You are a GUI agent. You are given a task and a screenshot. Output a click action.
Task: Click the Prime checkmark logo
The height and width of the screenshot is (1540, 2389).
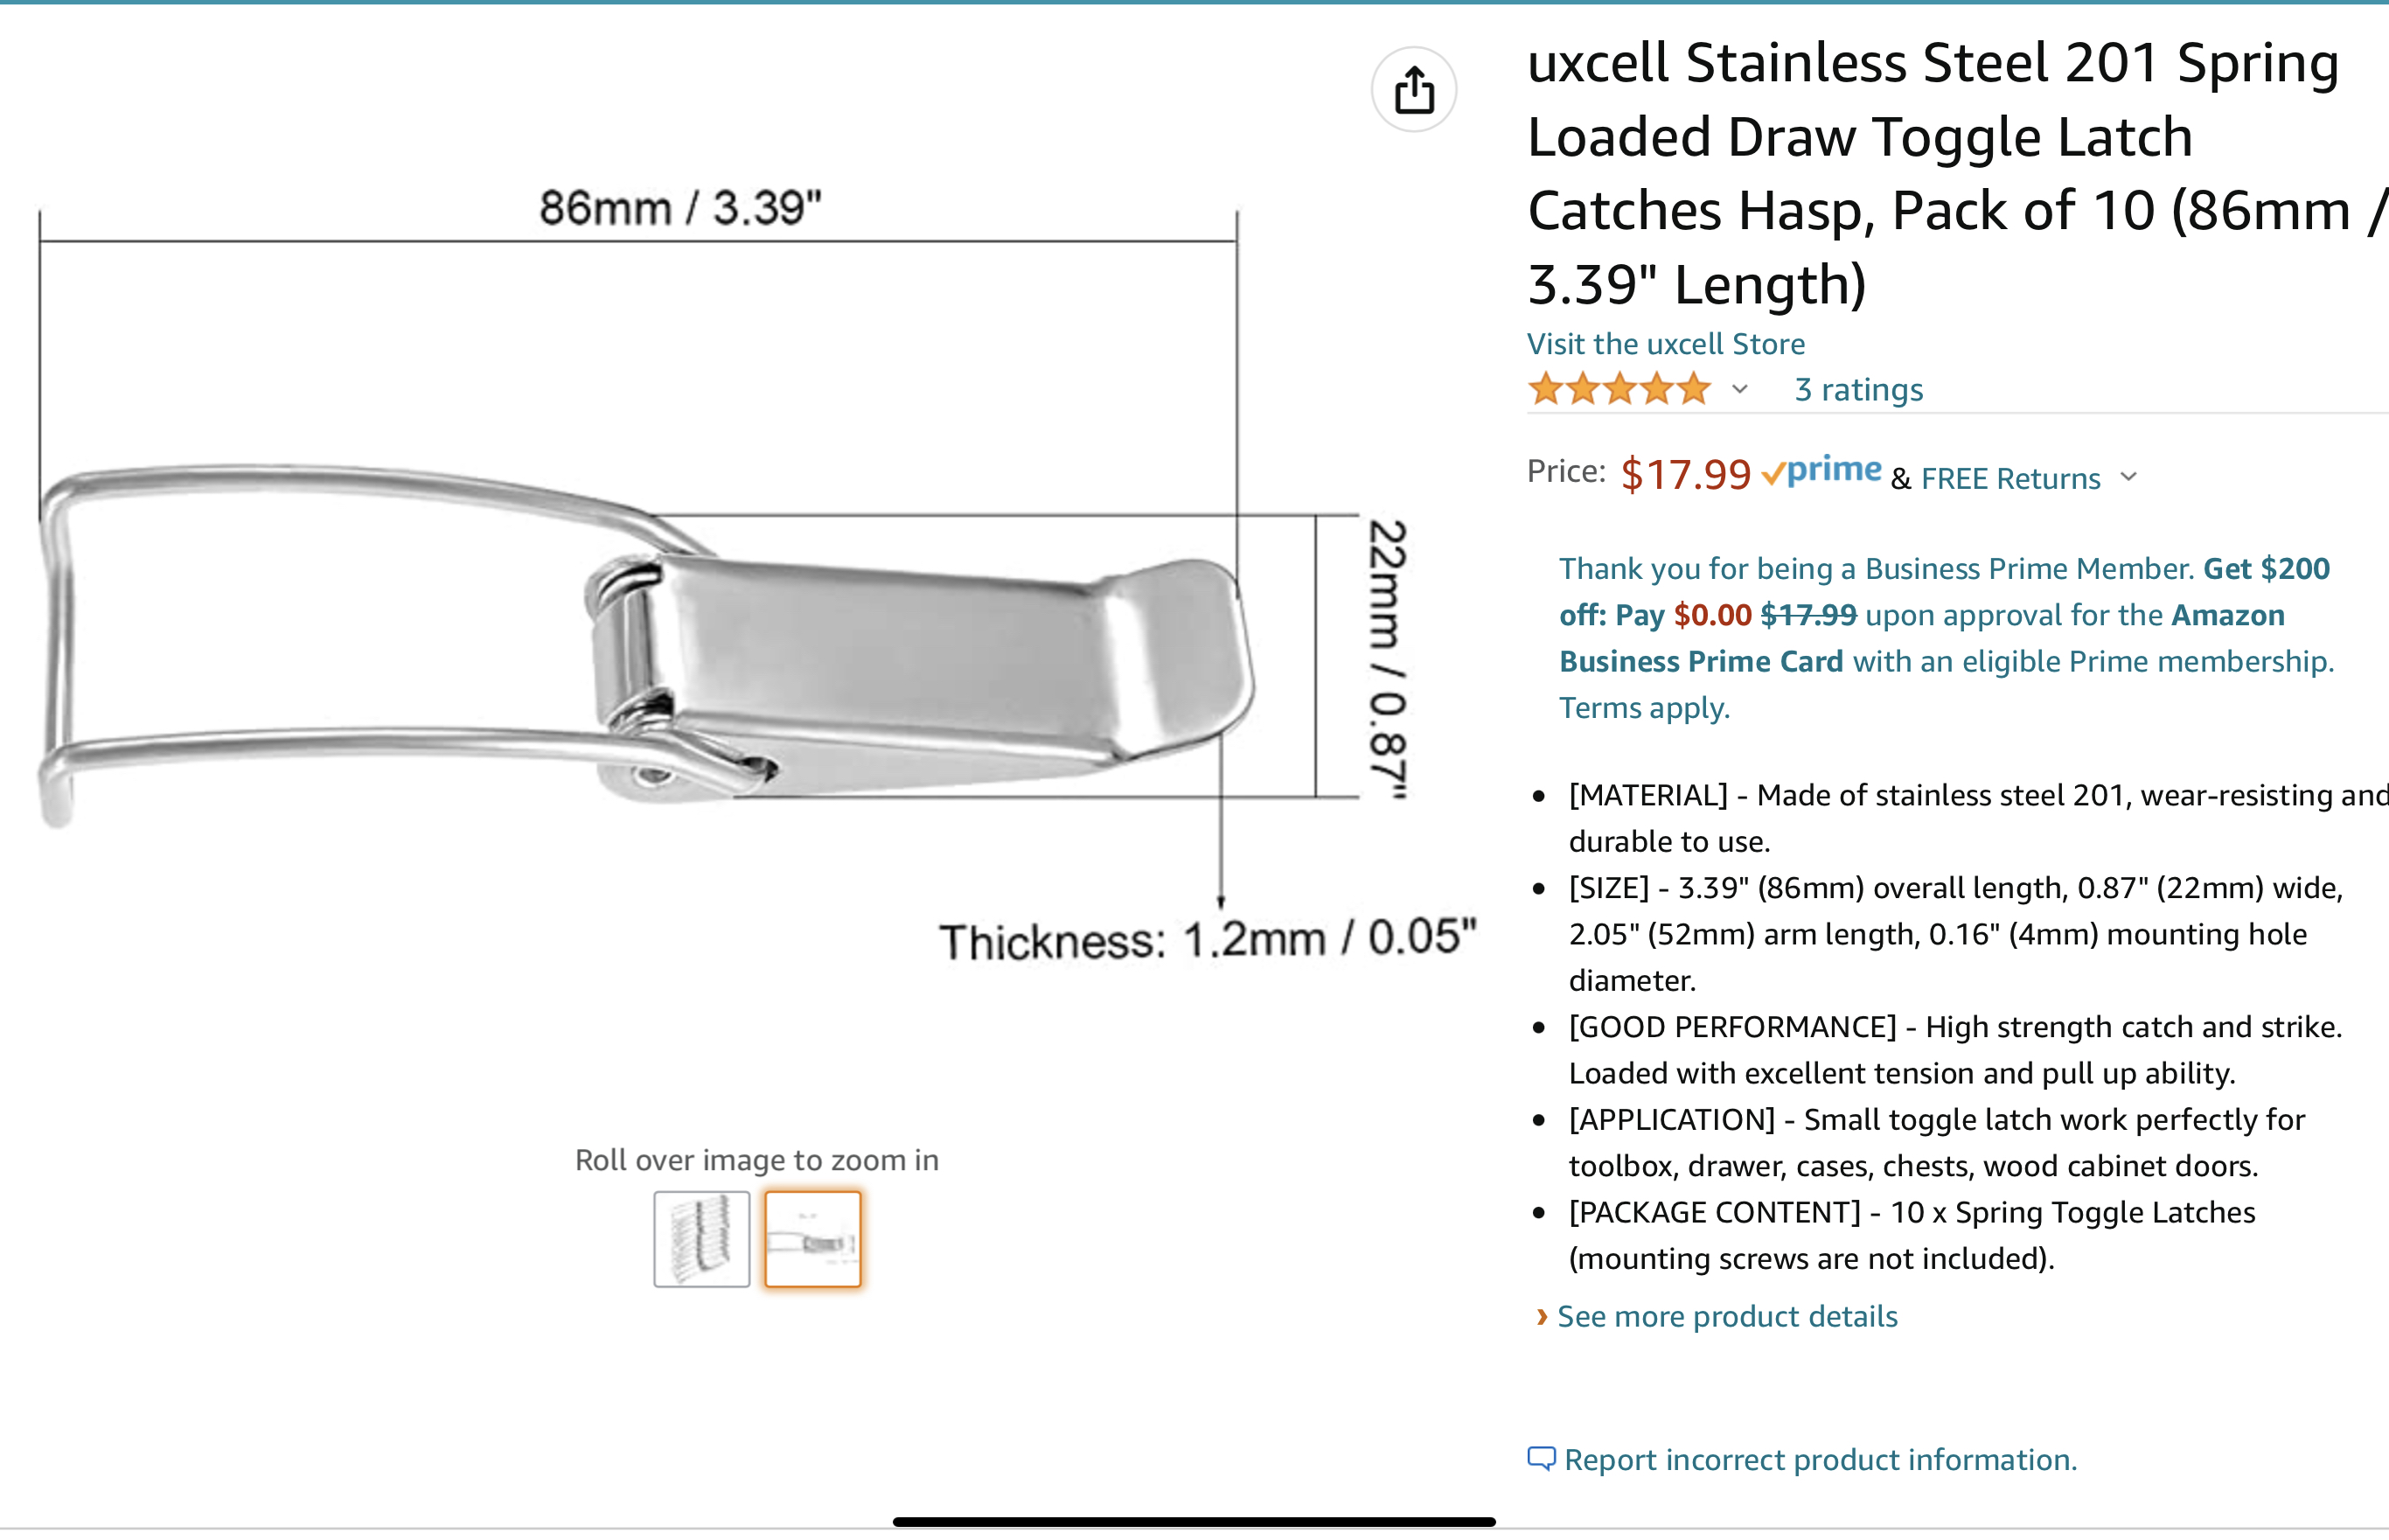coord(1822,471)
